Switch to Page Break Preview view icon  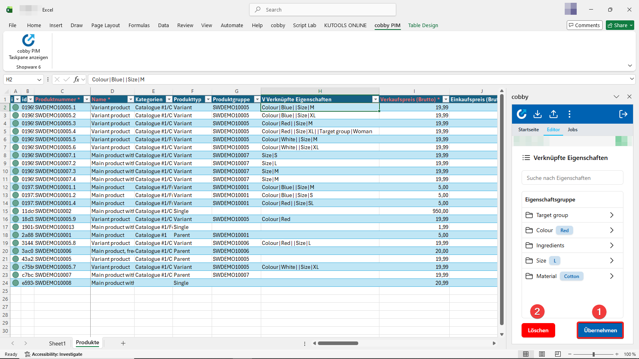(x=557, y=354)
